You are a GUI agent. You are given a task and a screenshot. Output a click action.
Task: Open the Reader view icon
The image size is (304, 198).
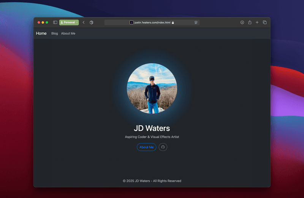pyautogui.click(x=196, y=22)
